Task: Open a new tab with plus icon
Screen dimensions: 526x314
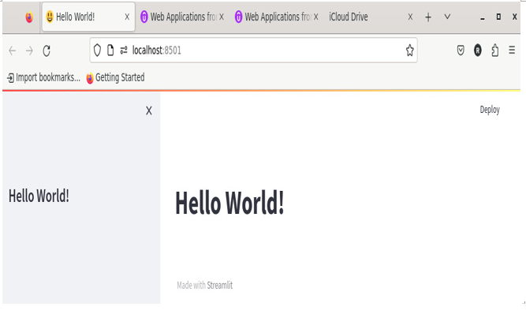Action: 428,17
